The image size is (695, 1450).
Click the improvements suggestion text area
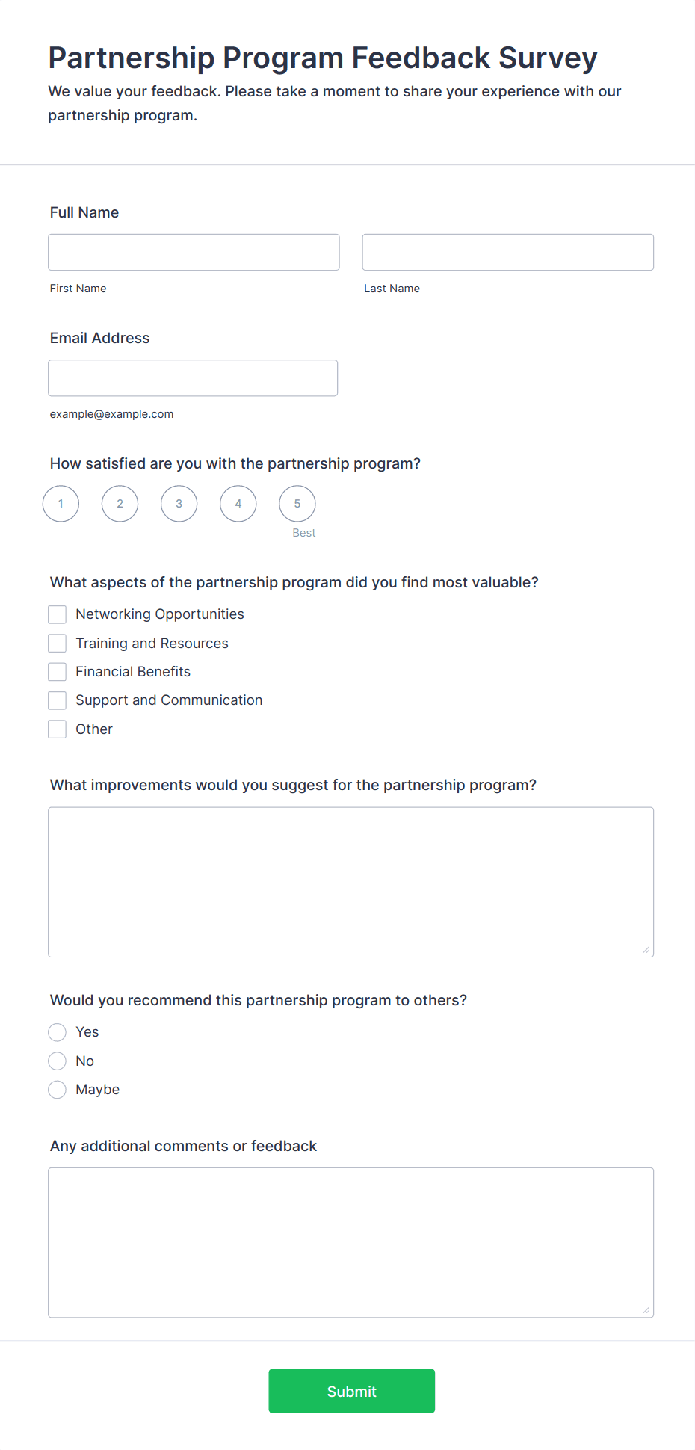click(x=350, y=882)
